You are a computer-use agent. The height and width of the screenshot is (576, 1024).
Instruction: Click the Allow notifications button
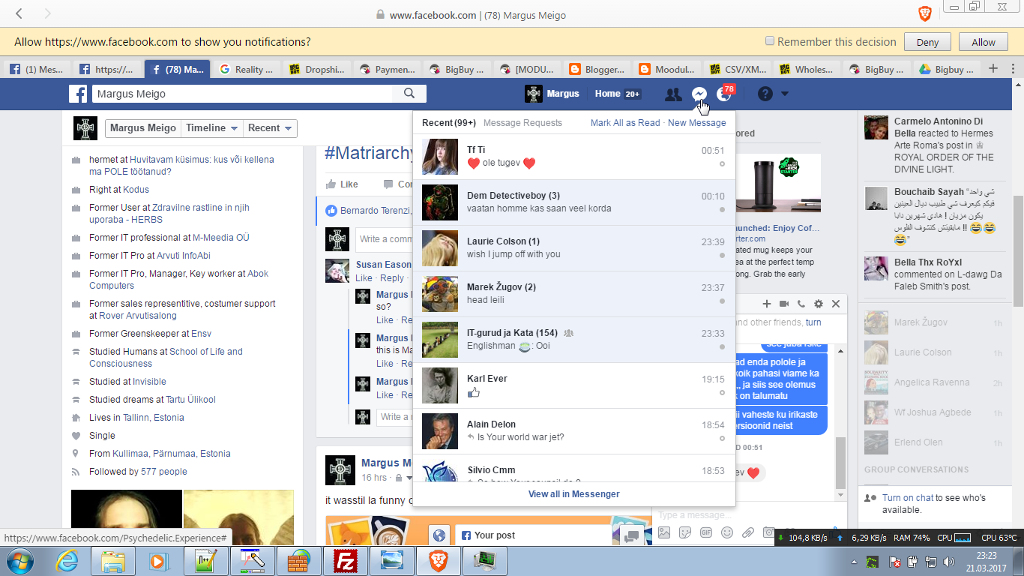coord(984,42)
